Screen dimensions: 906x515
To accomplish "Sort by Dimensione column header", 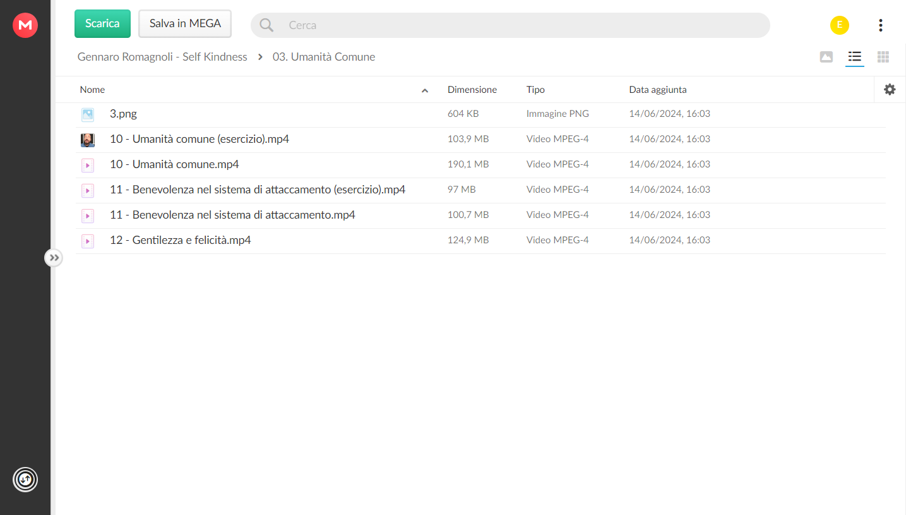I will pos(472,90).
